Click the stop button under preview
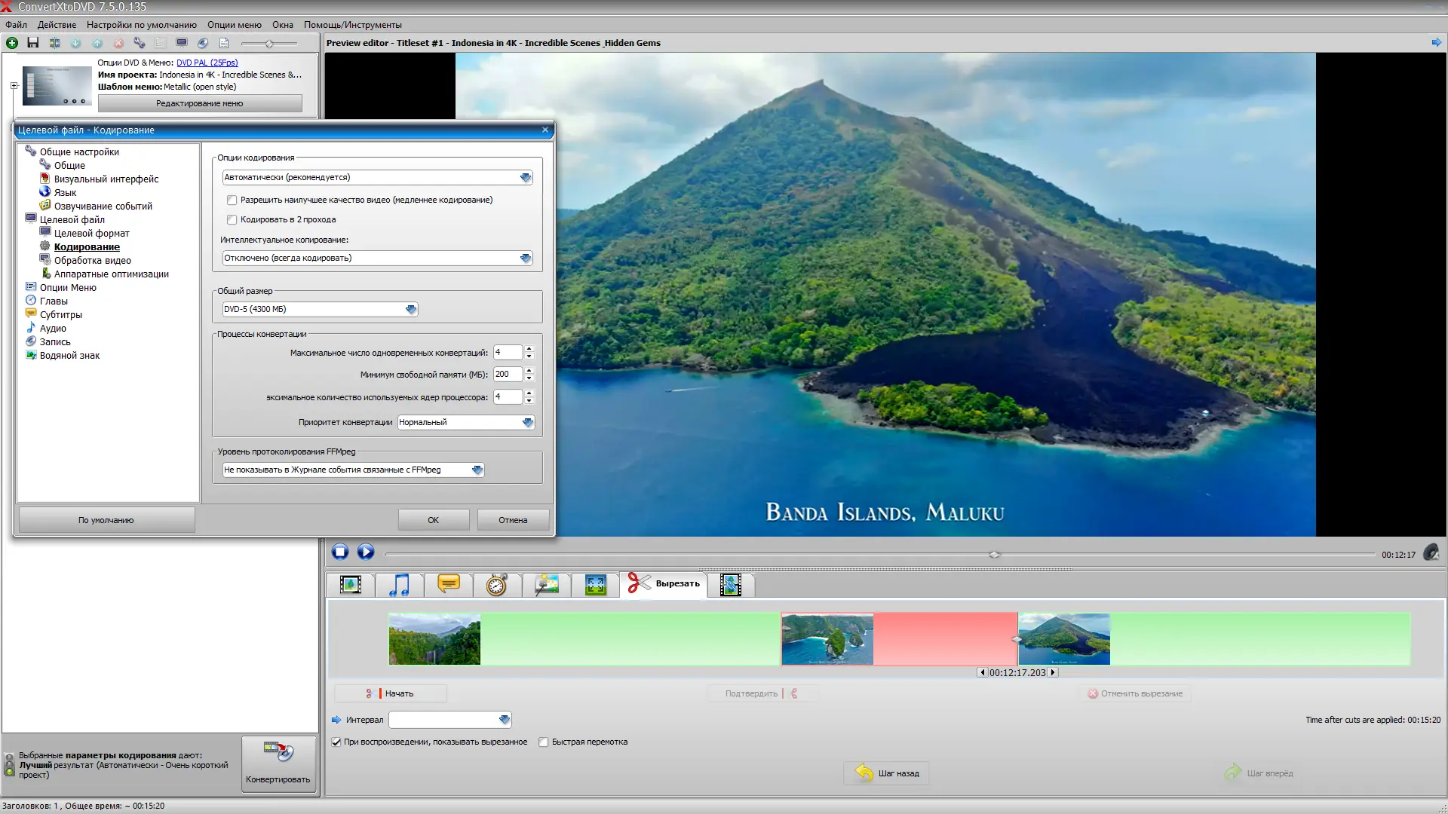 340,552
